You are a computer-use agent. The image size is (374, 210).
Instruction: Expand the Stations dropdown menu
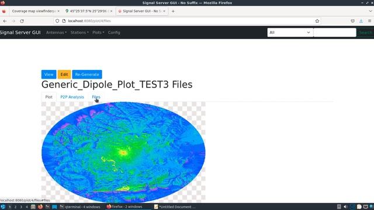point(79,33)
